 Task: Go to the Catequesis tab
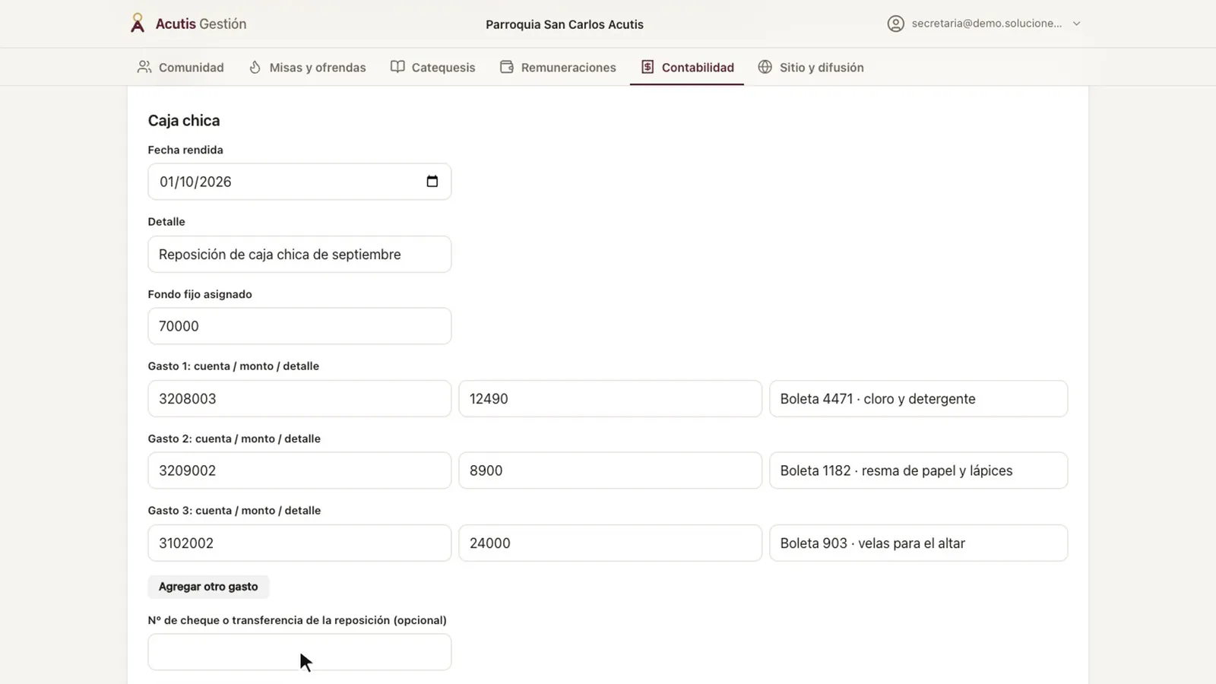coord(433,67)
